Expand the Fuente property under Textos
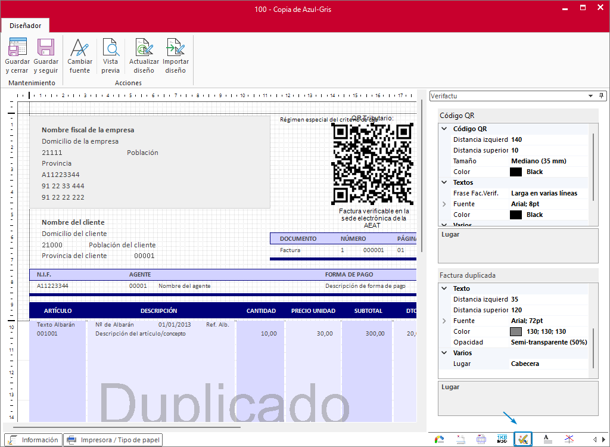Image resolution: width=610 pixels, height=447 pixels. pyautogui.click(x=444, y=203)
